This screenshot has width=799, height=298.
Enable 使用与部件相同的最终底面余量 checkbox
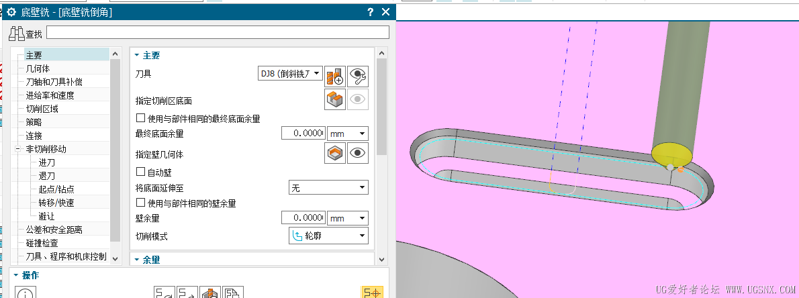(x=140, y=118)
